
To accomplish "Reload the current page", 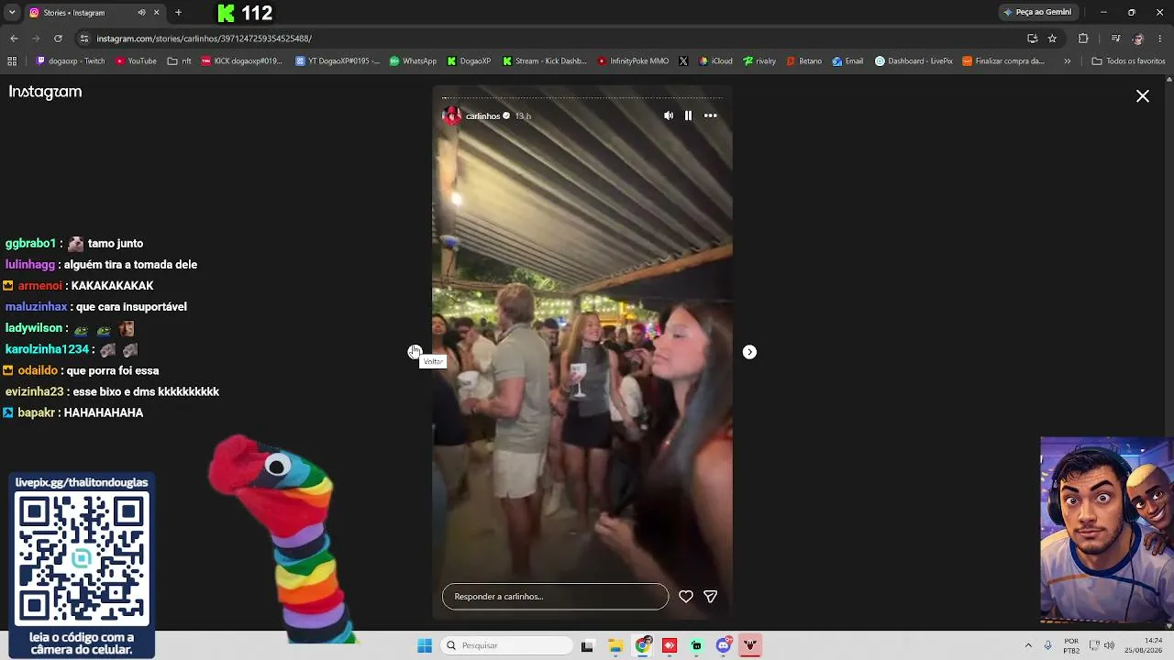I will point(58,38).
